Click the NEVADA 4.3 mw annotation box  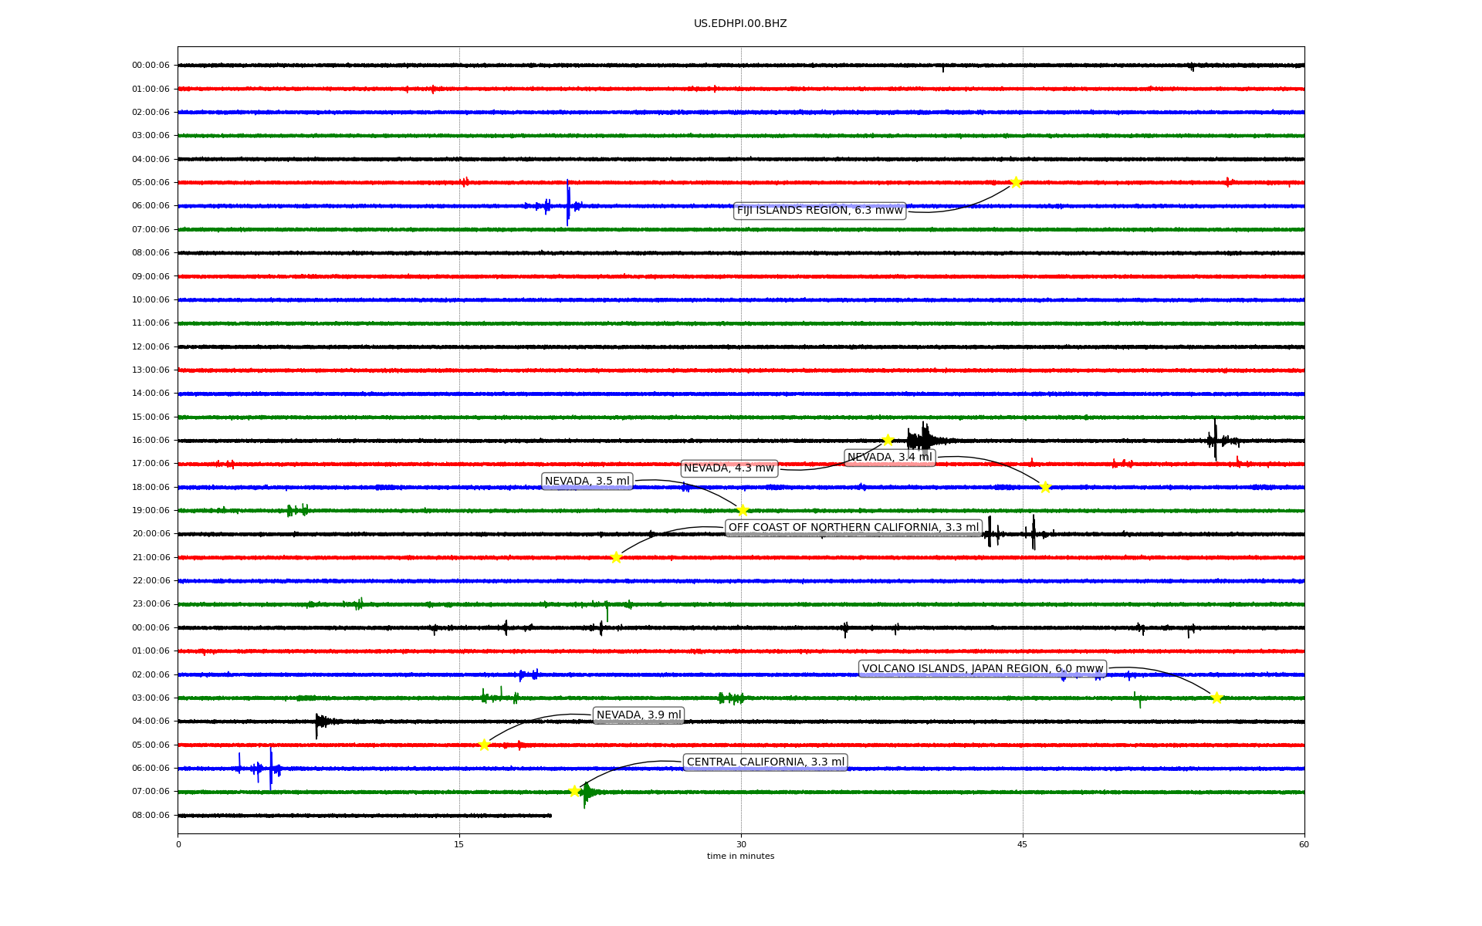pos(729,468)
